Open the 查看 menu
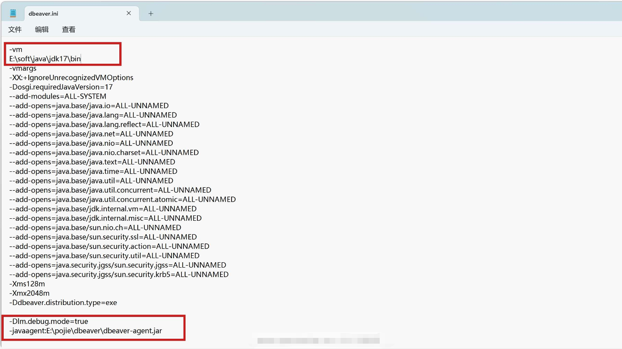Viewport: 622px width, 349px height. (68, 30)
